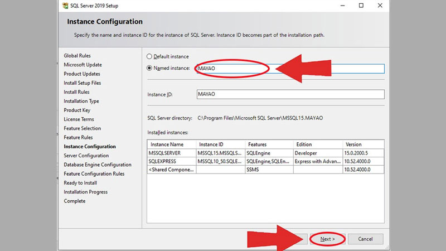Image resolution: width=446 pixels, height=251 pixels.
Task: Close the SQL Server Setup window
Action: 380,6
